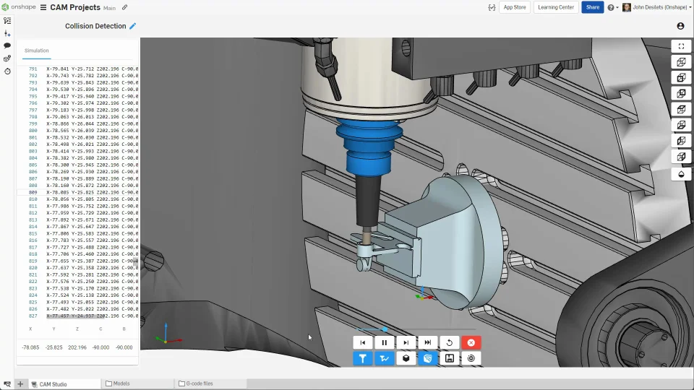Image resolution: width=694 pixels, height=390 pixels.
Task: Open the configurations sidebar icon
Action: pyautogui.click(x=7, y=58)
